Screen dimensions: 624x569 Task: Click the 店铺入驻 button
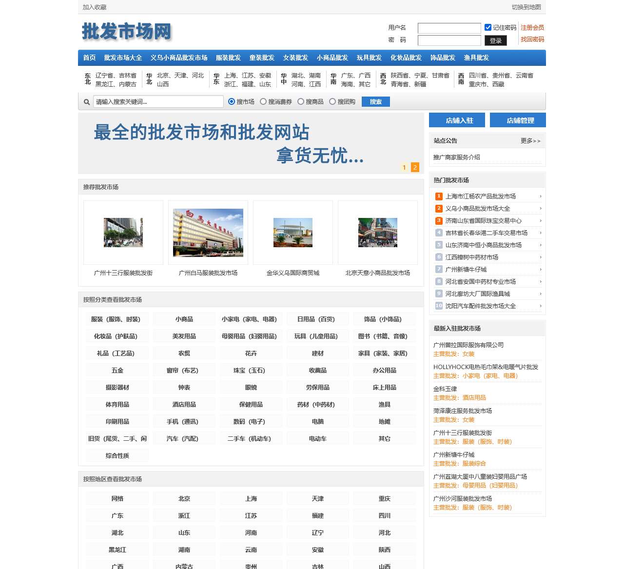[x=457, y=120]
